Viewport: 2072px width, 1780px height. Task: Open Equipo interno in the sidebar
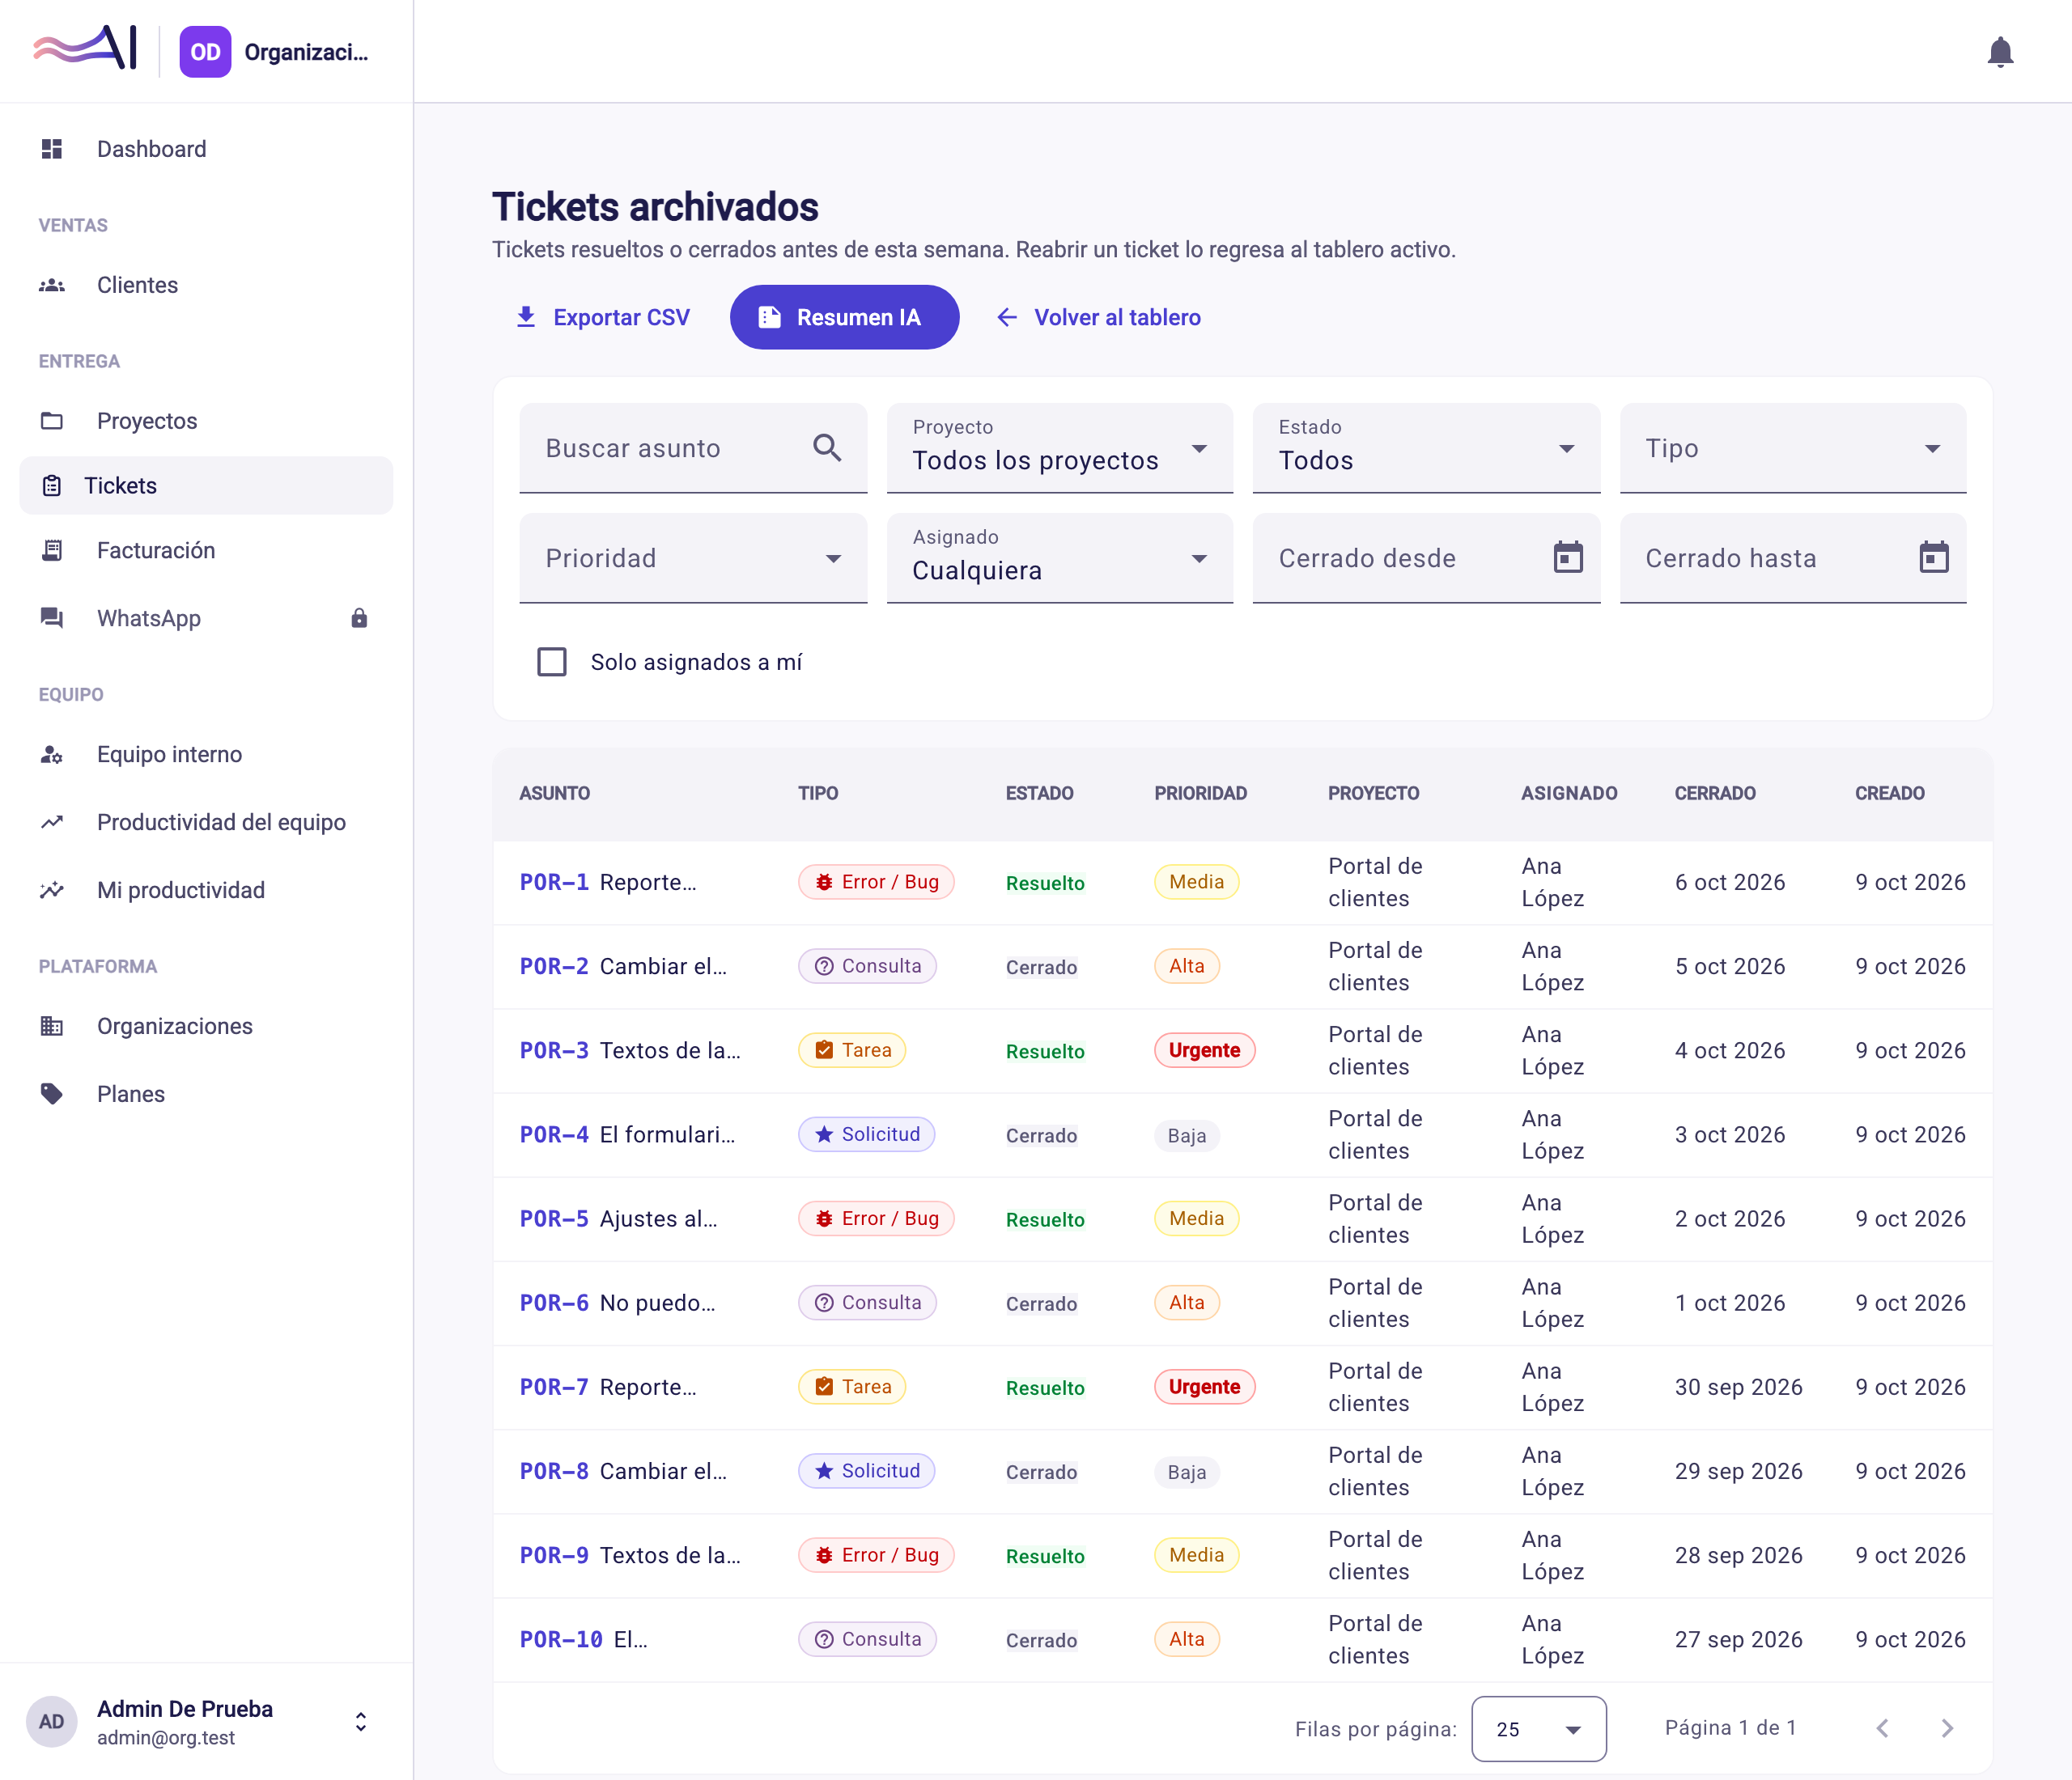tap(206, 755)
